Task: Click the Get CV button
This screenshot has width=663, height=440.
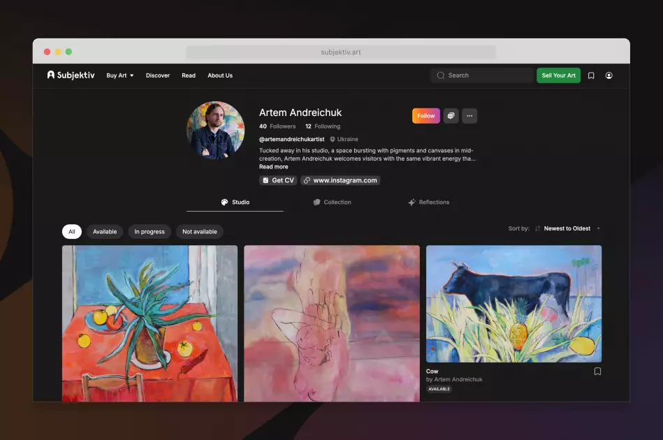Action: click(278, 180)
